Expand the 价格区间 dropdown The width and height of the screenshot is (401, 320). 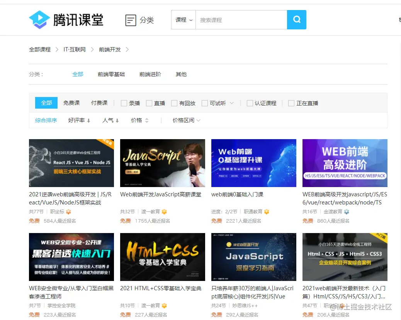tap(187, 120)
